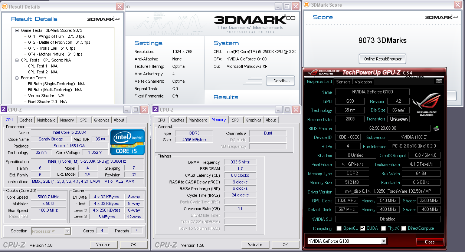Select GT3 - Troll's Lair result row

pos(52,48)
